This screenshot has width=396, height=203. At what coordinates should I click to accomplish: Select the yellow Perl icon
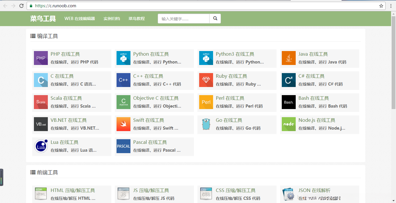tap(206, 102)
